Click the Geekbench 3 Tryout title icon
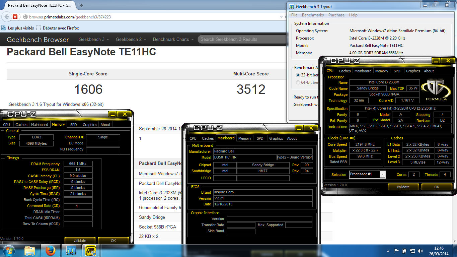Image resolution: width=457 pixels, height=257 pixels. [x=292, y=7]
